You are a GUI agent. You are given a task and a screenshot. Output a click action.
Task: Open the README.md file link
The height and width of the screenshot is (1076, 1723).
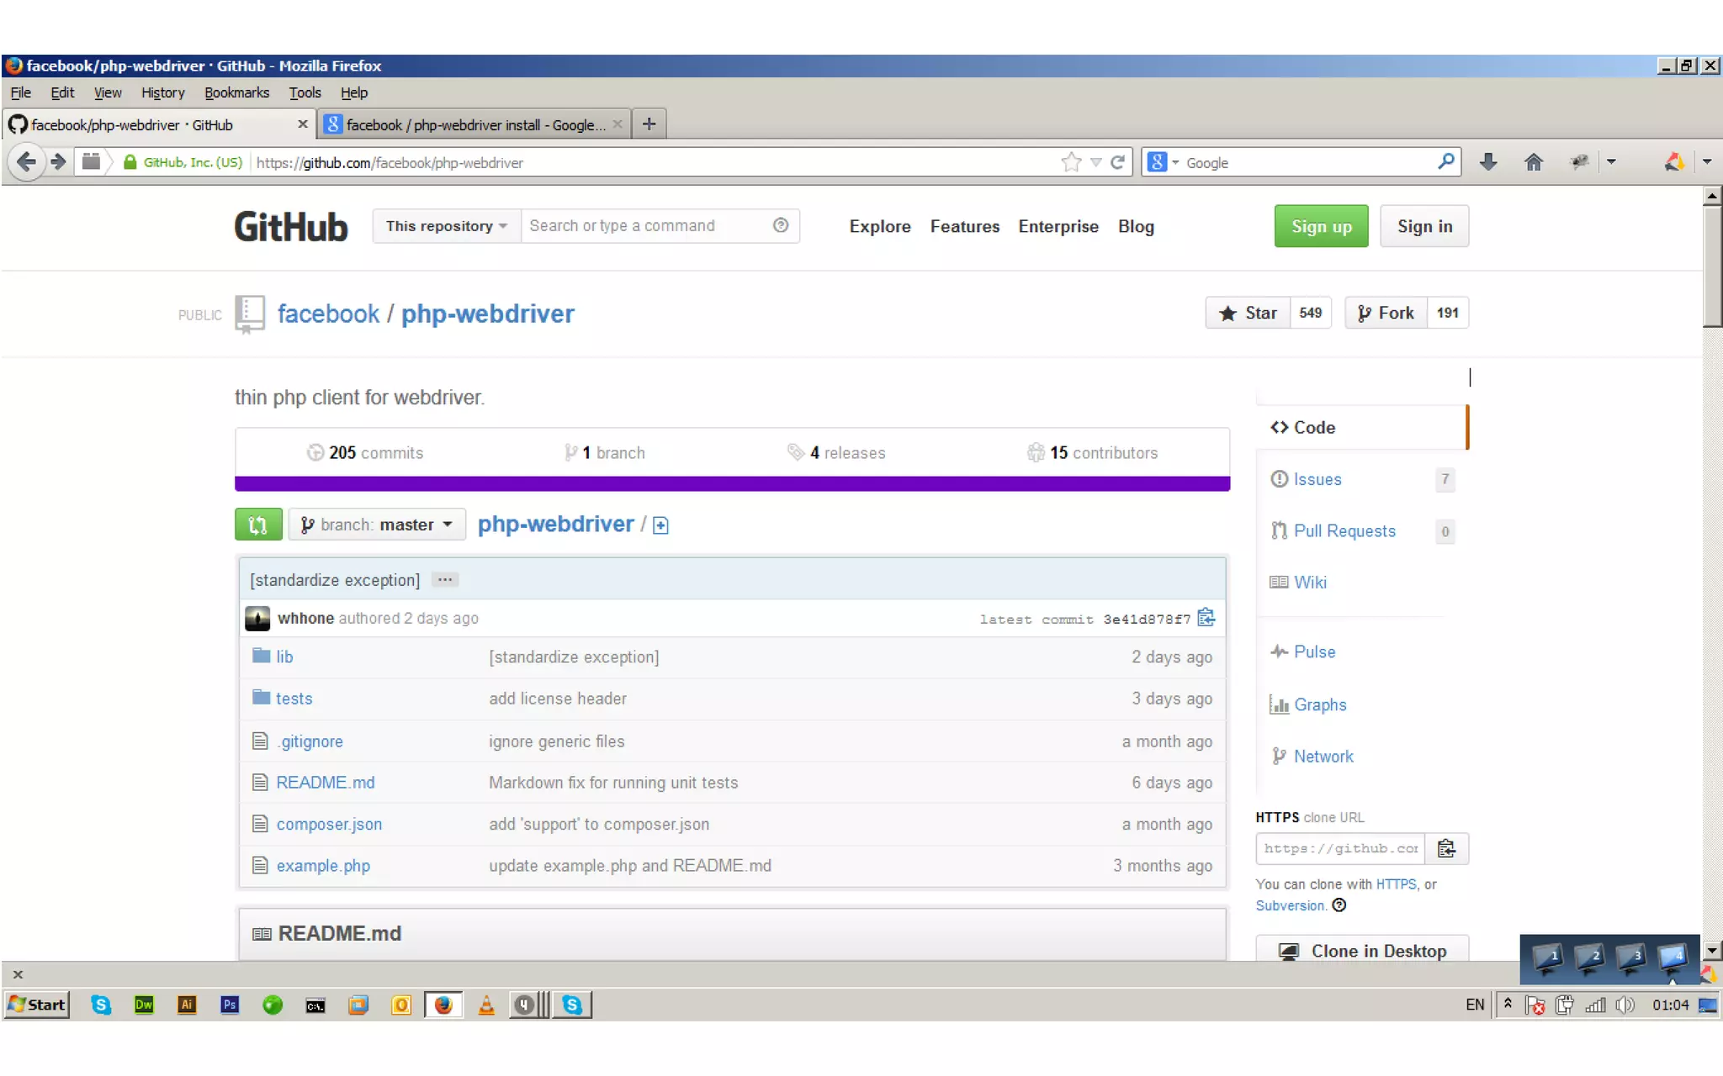325,783
